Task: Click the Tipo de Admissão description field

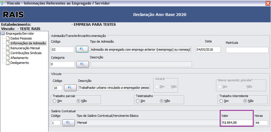Action: coord(141,50)
